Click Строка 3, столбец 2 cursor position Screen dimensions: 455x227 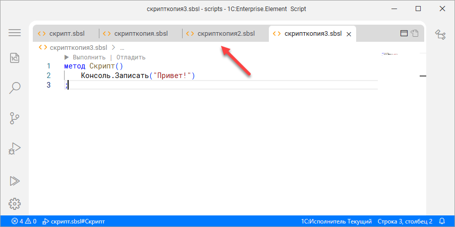(405, 221)
